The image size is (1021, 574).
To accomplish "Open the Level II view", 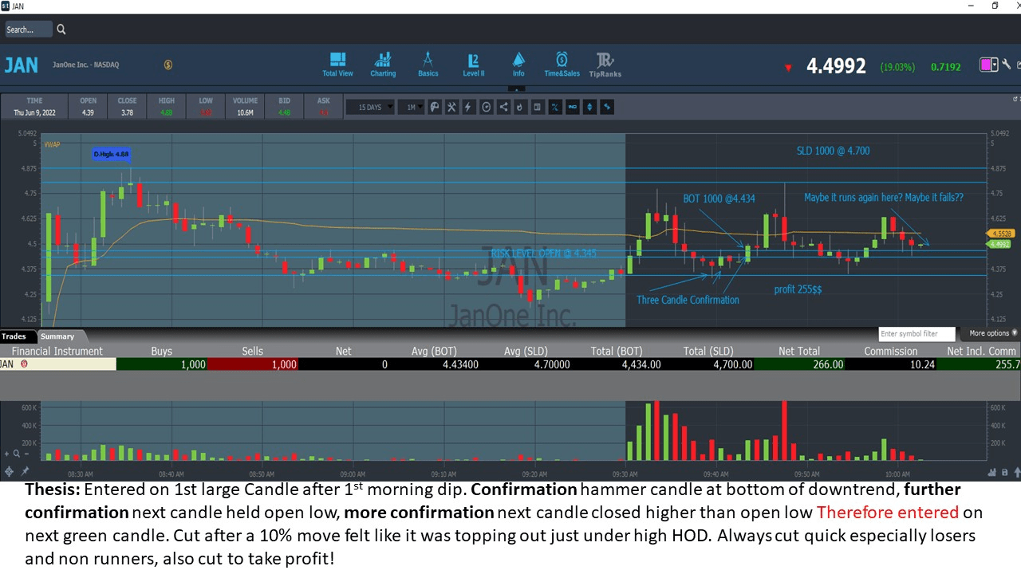I will point(474,65).
